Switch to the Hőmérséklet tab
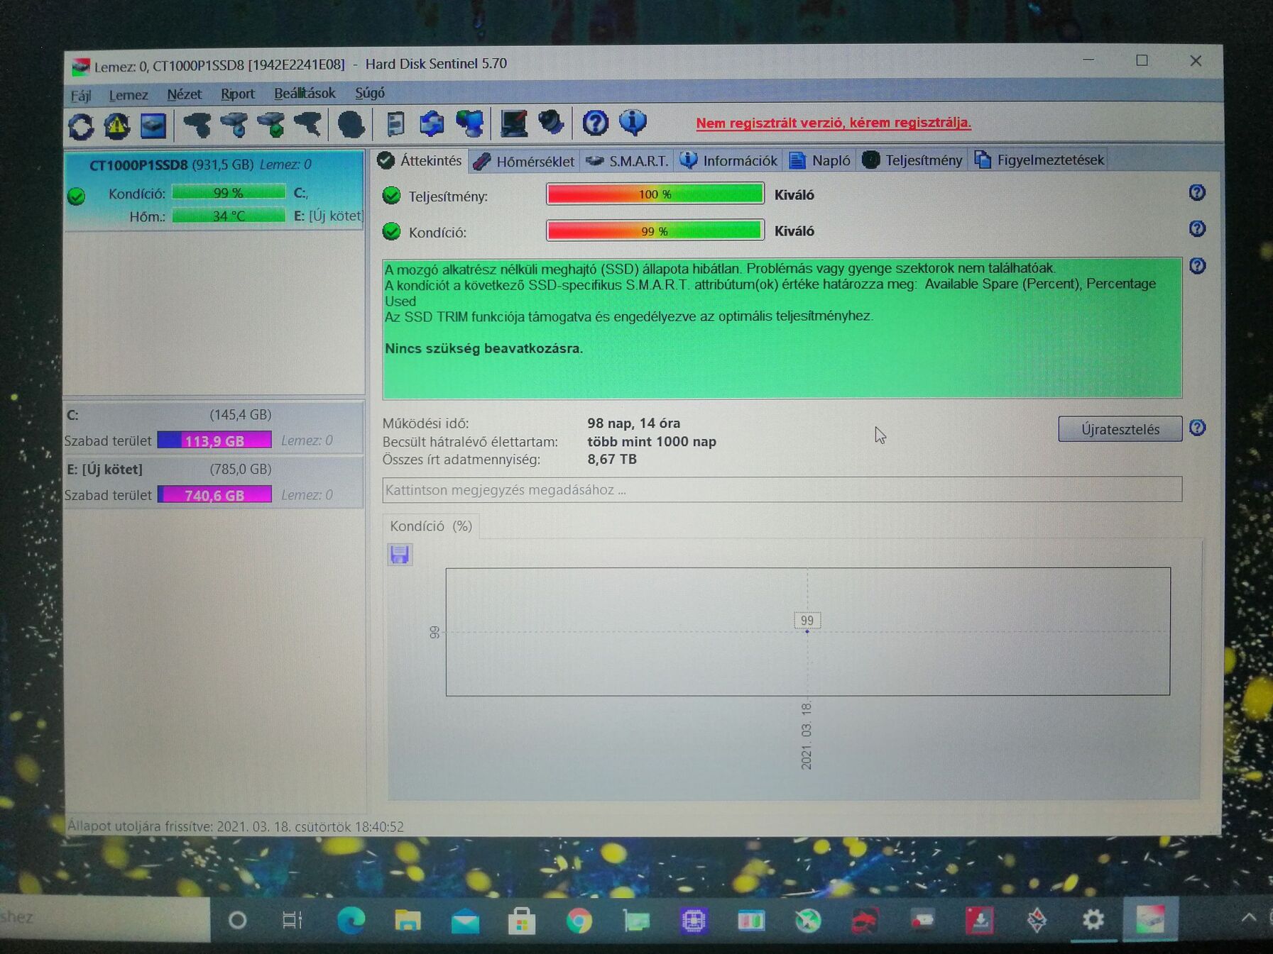The width and height of the screenshot is (1273, 954). (524, 161)
